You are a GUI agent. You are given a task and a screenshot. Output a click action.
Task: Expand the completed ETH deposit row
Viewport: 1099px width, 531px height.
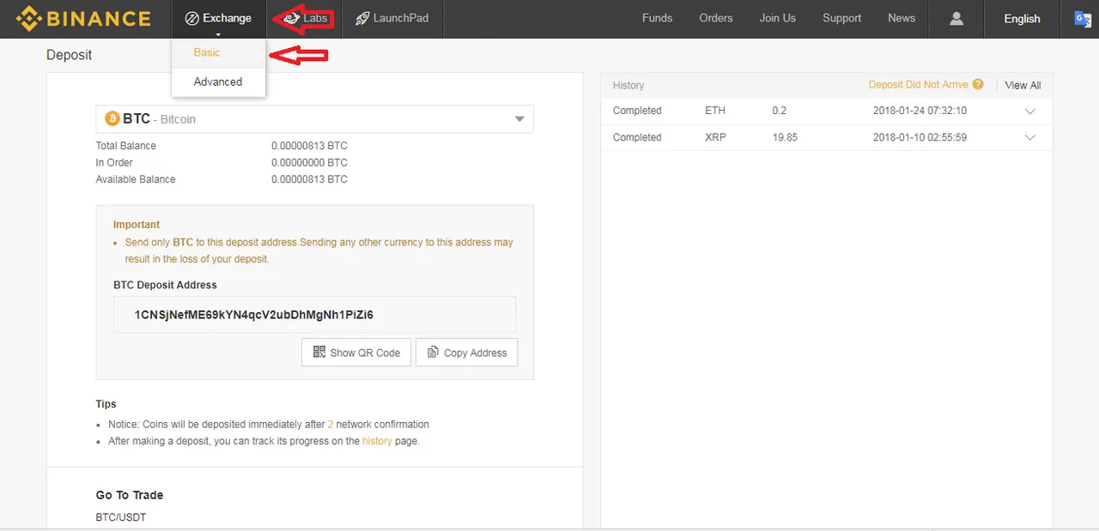click(1030, 111)
